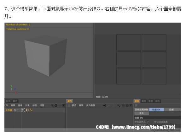Select the 投射 button
Screen dimensions: 186x133
pyautogui.click(x=171, y=110)
